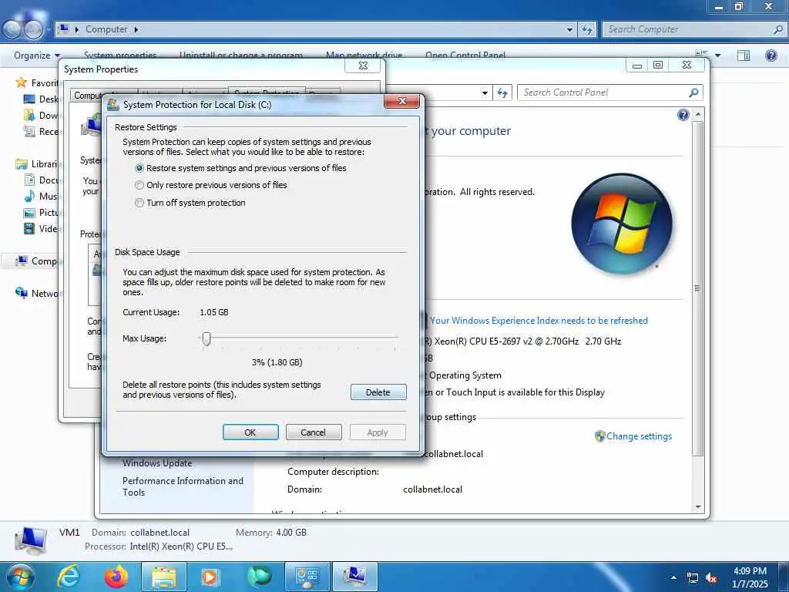Refresh the Control Panel address bar
The height and width of the screenshot is (592, 789).
(x=502, y=93)
